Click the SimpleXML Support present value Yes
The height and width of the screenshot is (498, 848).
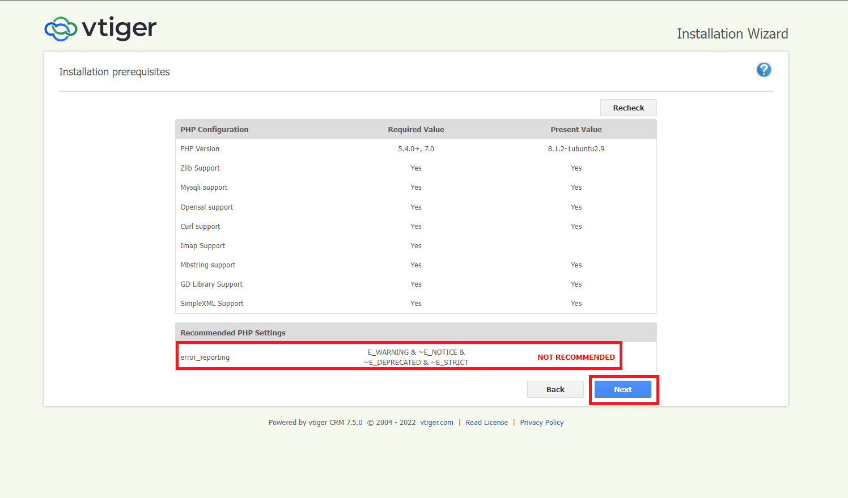(576, 304)
